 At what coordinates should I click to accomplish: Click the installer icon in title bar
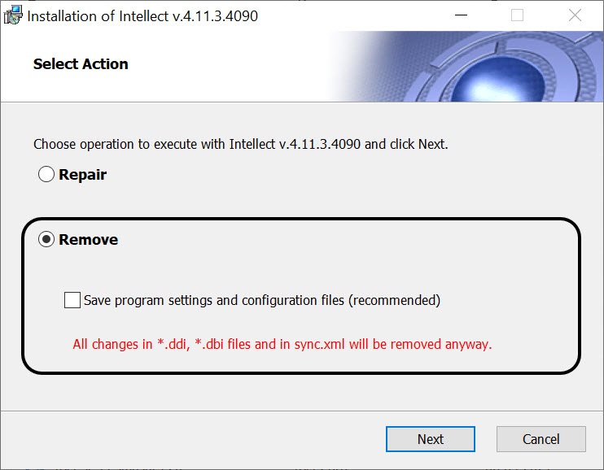click(x=13, y=15)
